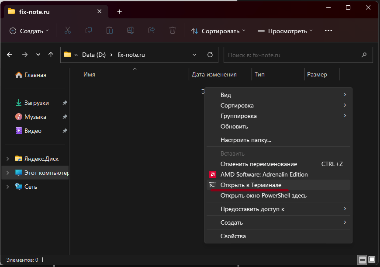
Task: Expand the Сеть tree node
Action: click(8, 187)
